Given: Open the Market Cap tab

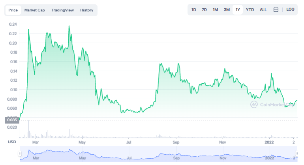Looking at the screenshot, I should (x=34, y=10).
